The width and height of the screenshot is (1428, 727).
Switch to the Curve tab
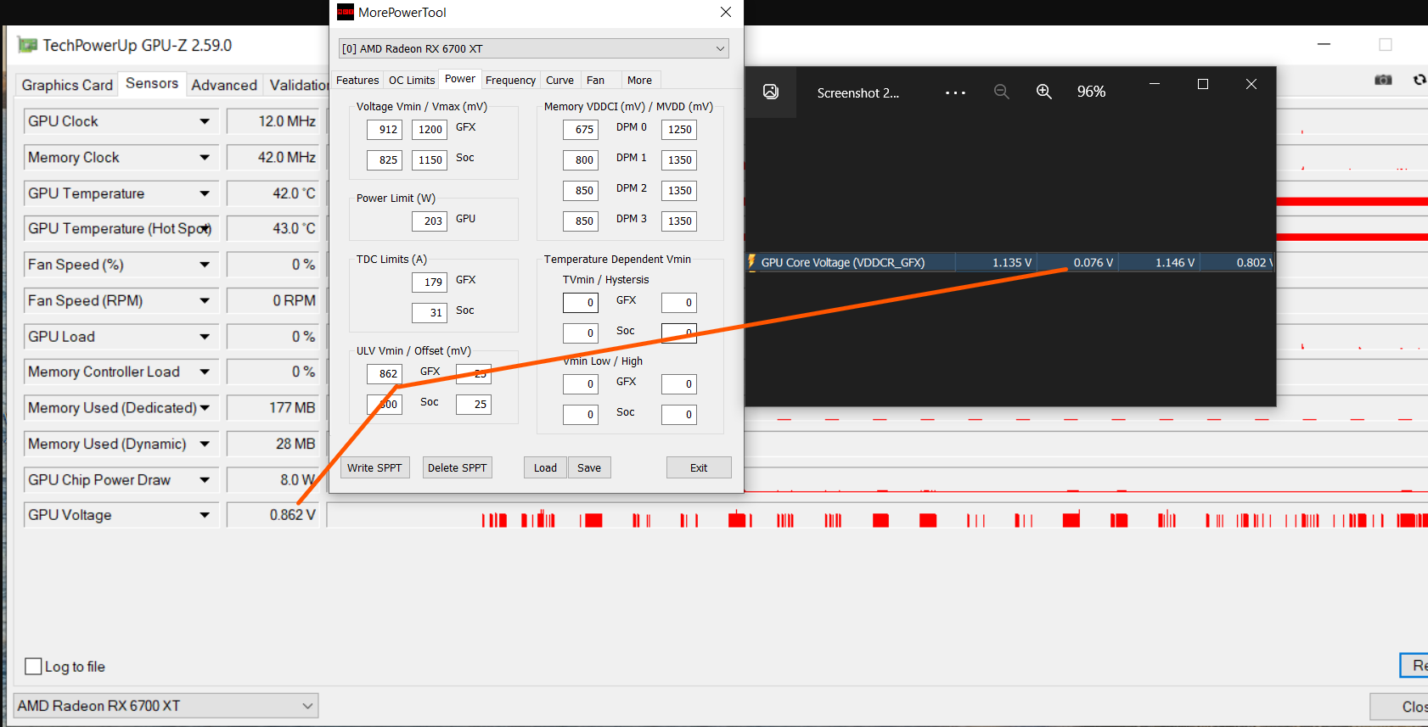point(559,81)
